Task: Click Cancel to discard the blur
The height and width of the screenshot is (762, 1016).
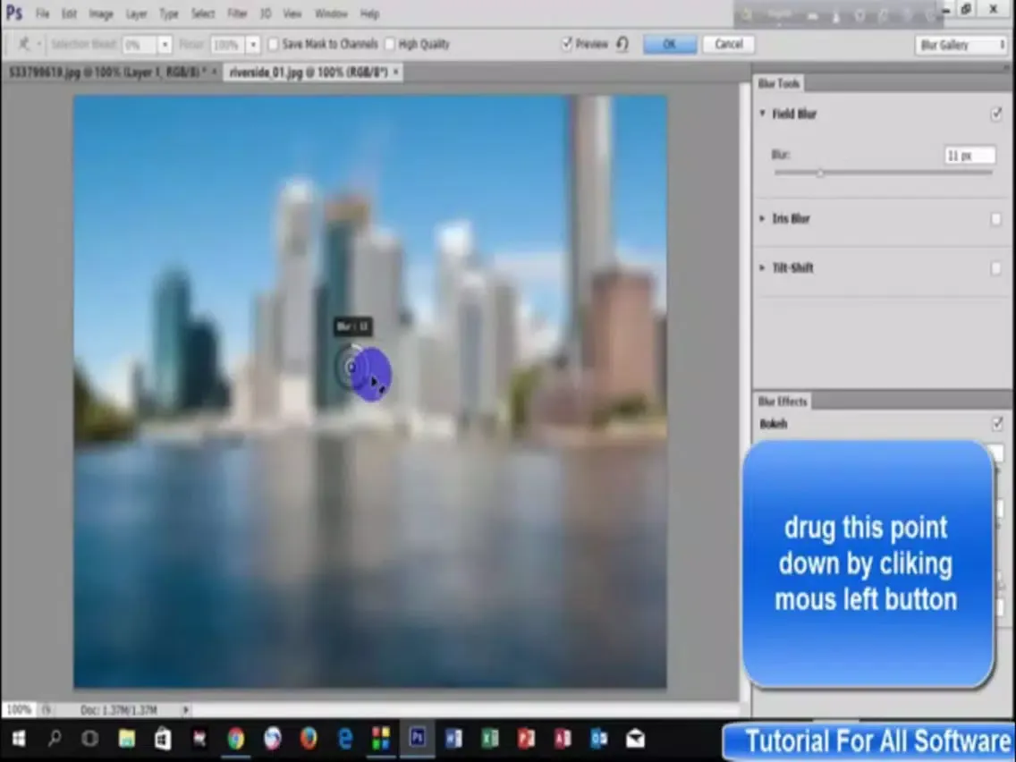Action: [x=728, y=44]
